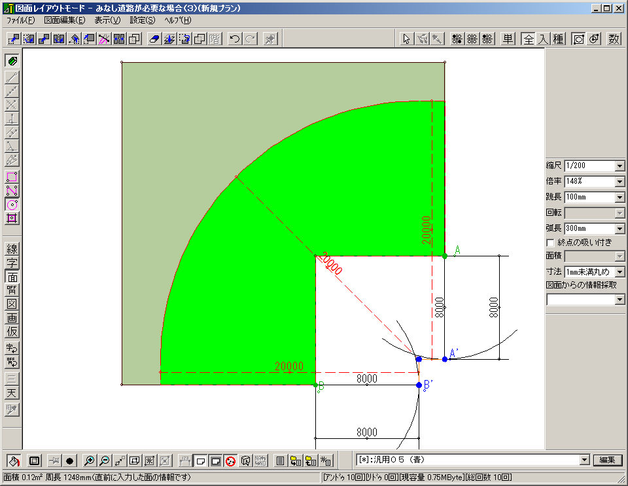Open the 回転 rotation dropdown
The image size is (628, 486).
click(x=619, y=213)
